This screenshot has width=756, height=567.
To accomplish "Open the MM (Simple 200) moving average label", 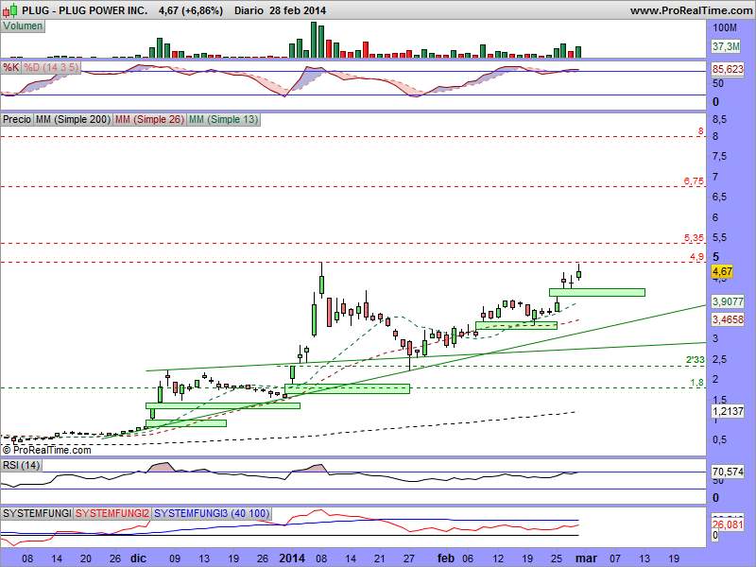I will point(74,119).
